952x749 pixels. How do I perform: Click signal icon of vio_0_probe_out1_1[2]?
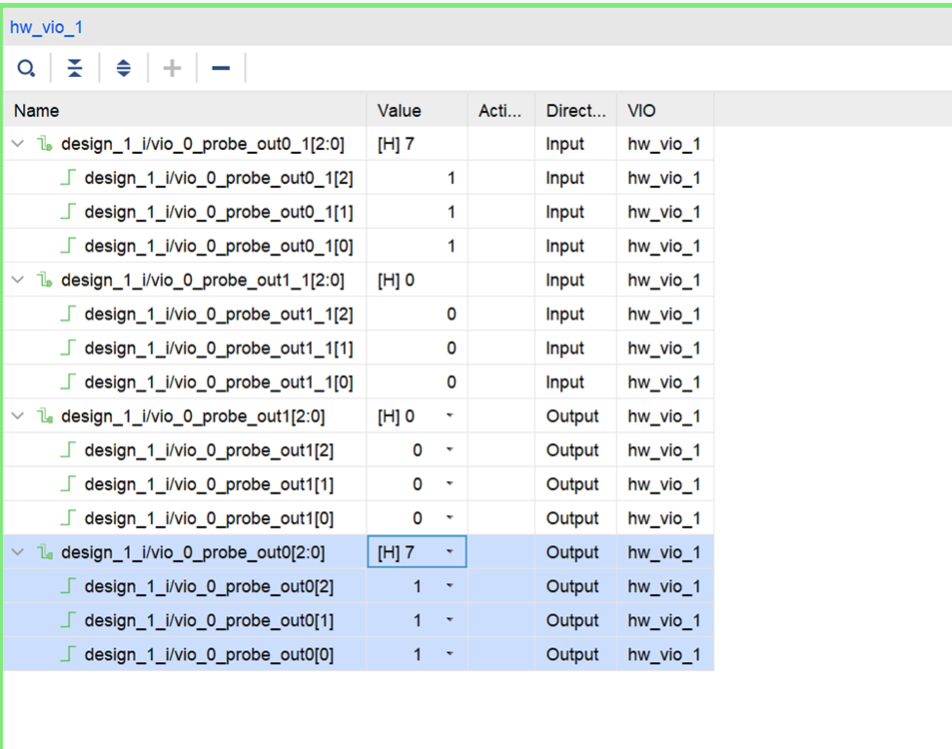[x=68, y=315]
